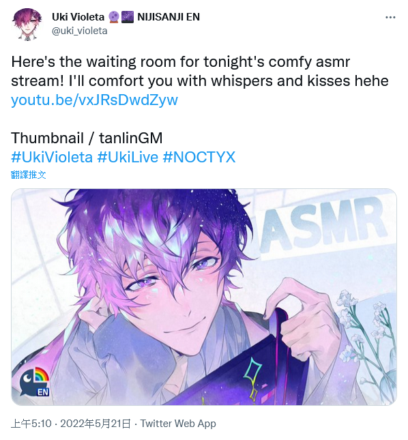Open the #UkiVioleta hashtag
This screenshot has width=408, height=440.
tap(52, 157)
